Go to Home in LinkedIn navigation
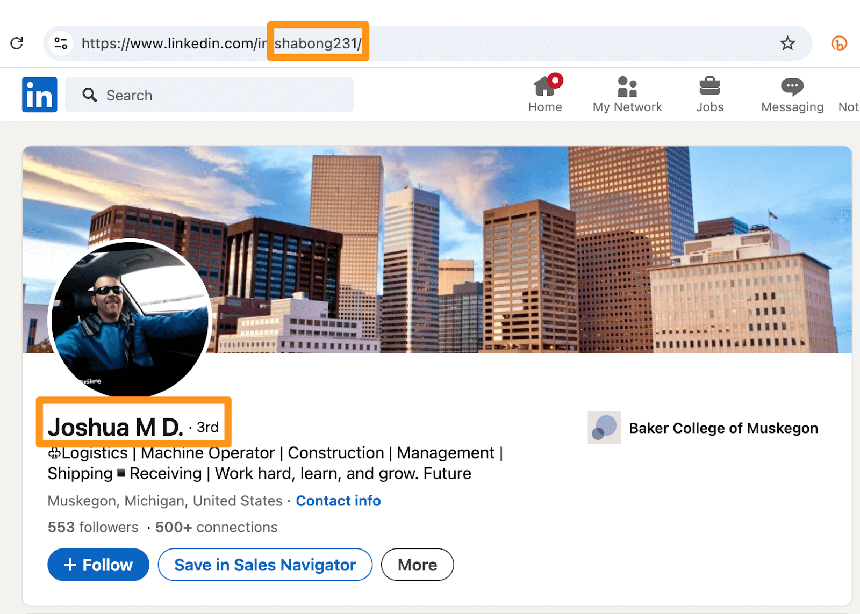 545,94
